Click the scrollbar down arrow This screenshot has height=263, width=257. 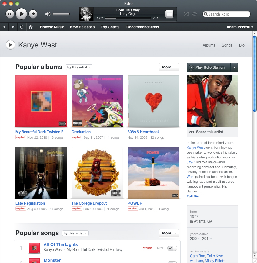click(255, 256)
